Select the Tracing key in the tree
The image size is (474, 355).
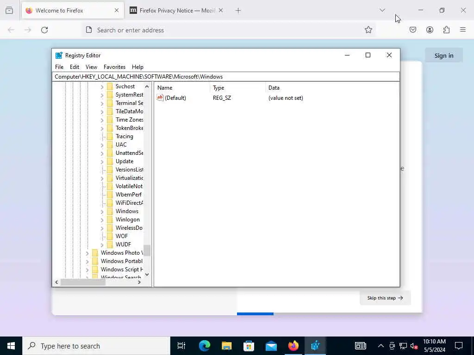point(124,136)
